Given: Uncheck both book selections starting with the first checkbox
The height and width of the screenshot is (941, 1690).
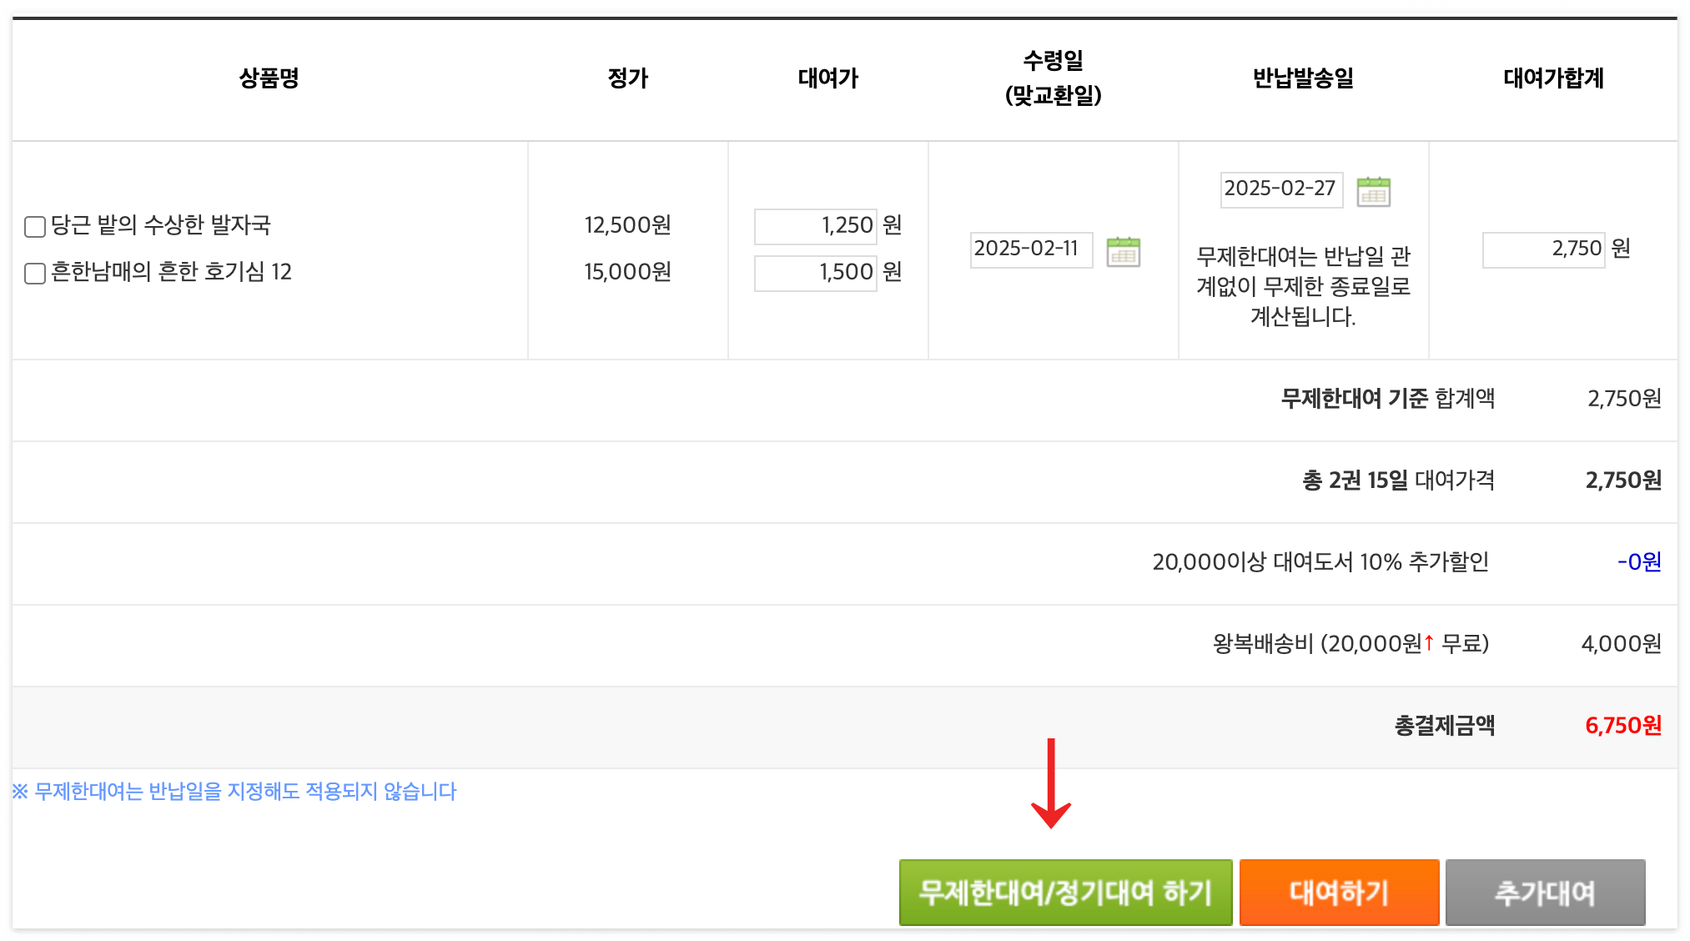Looking at the screenshot, I should pos(33,225).
